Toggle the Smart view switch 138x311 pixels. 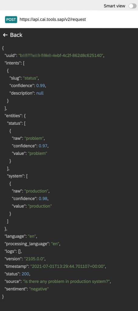tap(132, 6)
